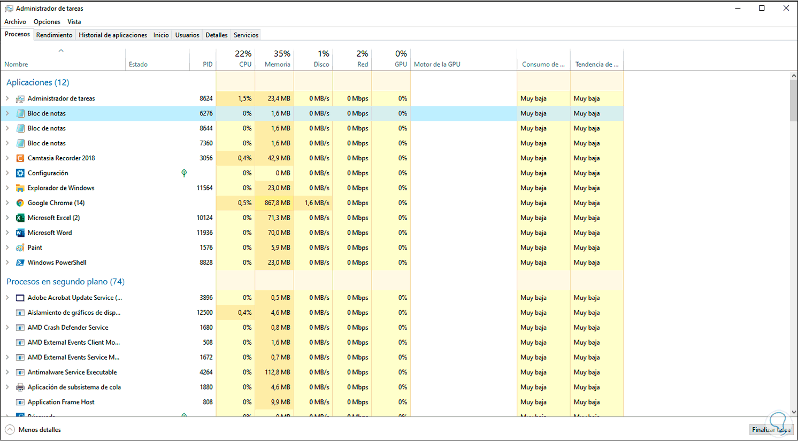798x441 pixels.
Task: Click the Google Chrome icon in process list
Action: [20, 203]
